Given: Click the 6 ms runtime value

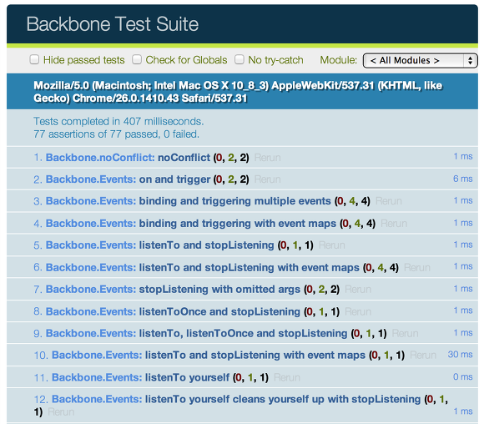Looking at the screenshot, I should pyautogui.click(x=462, y=179).
